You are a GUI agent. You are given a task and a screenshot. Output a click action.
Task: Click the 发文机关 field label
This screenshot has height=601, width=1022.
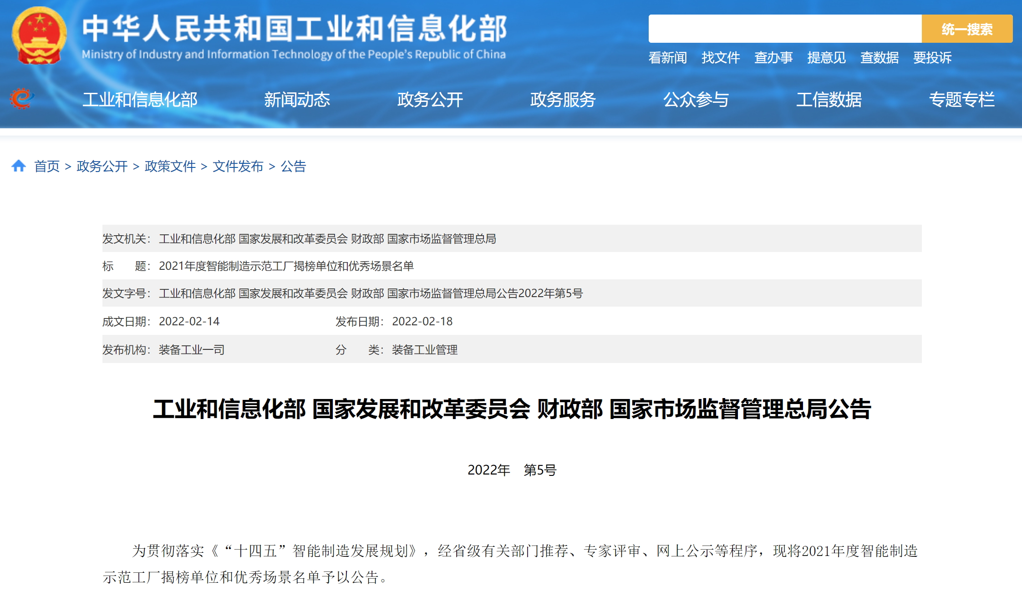pyautogui.click(x=126, y=238)
